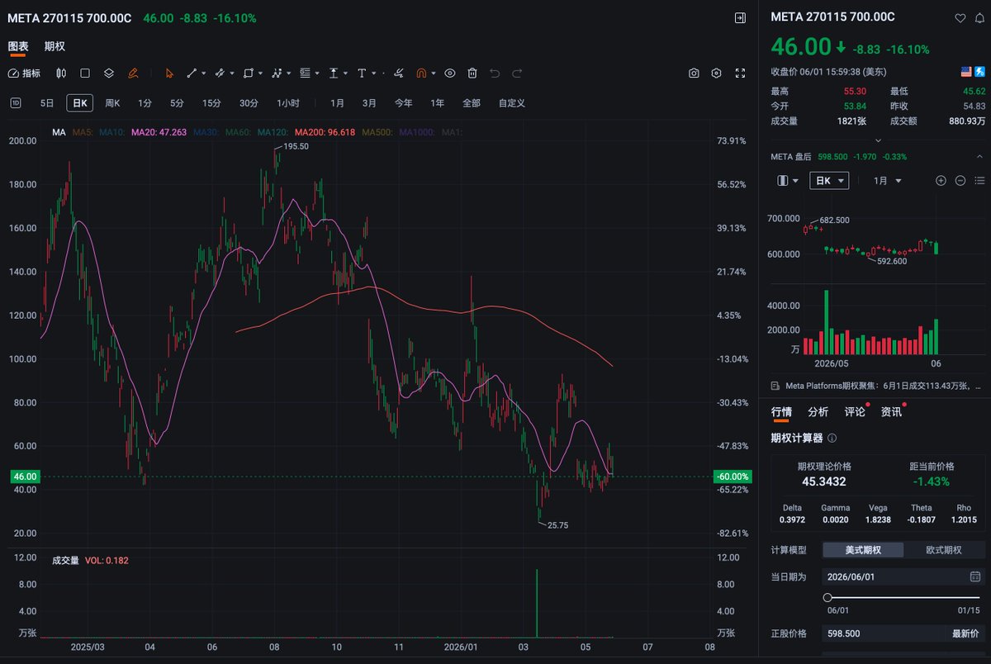991x664 pixels.
Task: Open the 评论 tab
Action: [x=855, y=411]
